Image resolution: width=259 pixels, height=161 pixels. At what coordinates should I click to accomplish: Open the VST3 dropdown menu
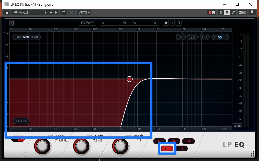point(84,12)
